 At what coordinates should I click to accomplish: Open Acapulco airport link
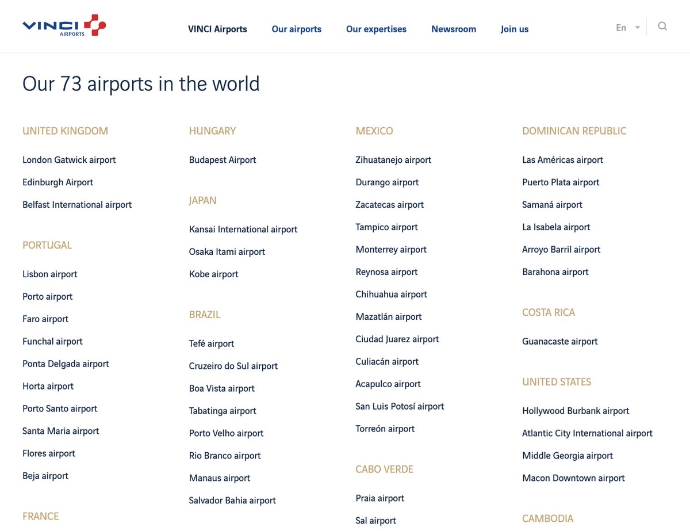pyautogui.click(x=388, y=384)
